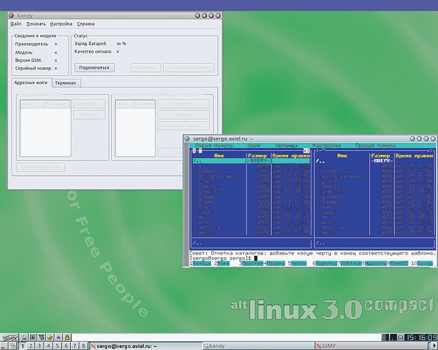Click Прочитать in KDE address book group
Screen dimensions: 438x350
coord(89,104)
